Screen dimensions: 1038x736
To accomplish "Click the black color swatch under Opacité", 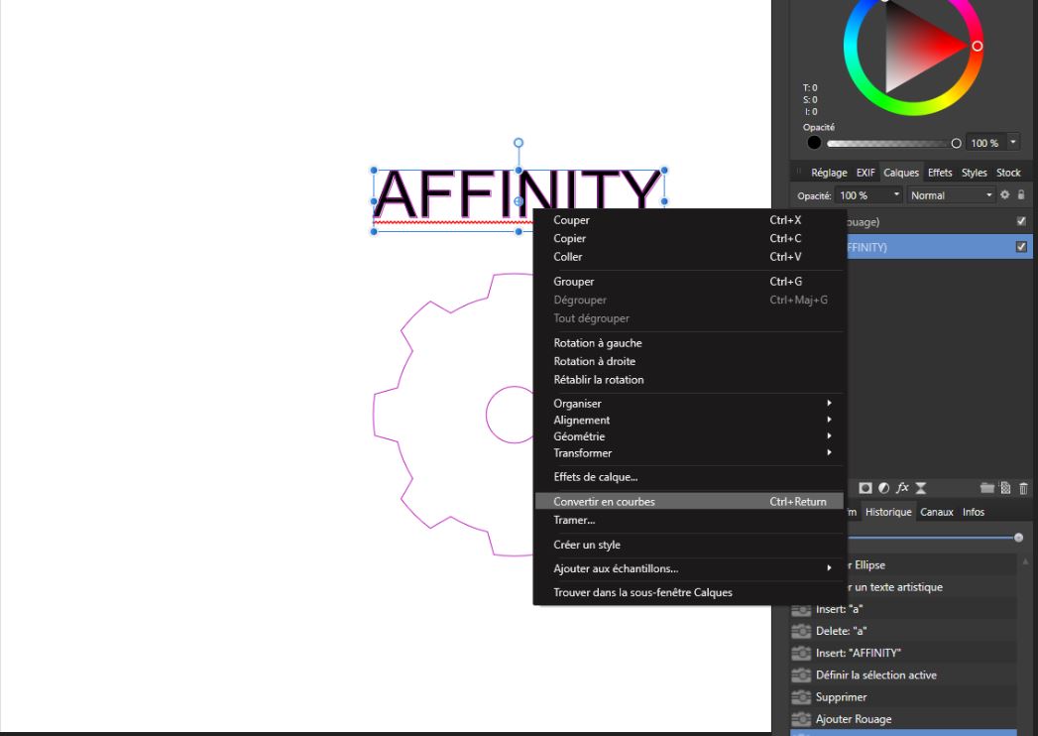I will tap(814, 143).
